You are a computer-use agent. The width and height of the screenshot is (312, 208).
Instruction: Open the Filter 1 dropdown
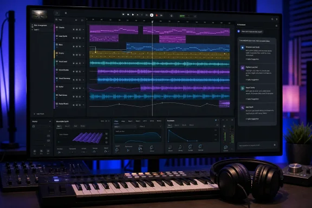tap(125, 127)
